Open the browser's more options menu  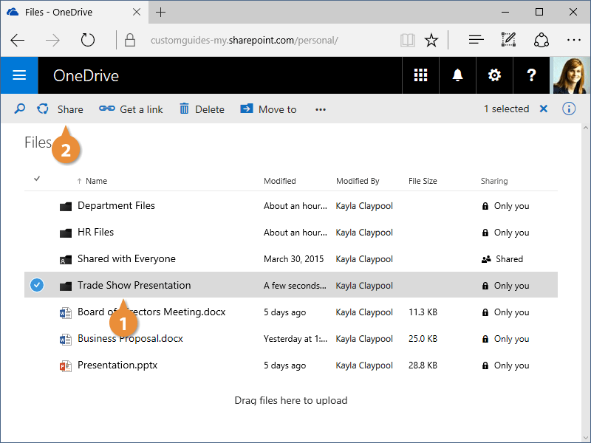[574, 40]
